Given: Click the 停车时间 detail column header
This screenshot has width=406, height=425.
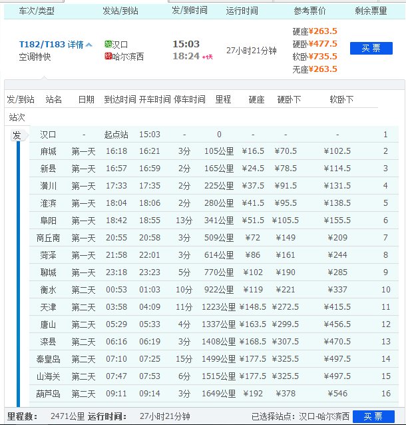Looking at the screenshot, I should pyautogui.click(x=189, y=99).
